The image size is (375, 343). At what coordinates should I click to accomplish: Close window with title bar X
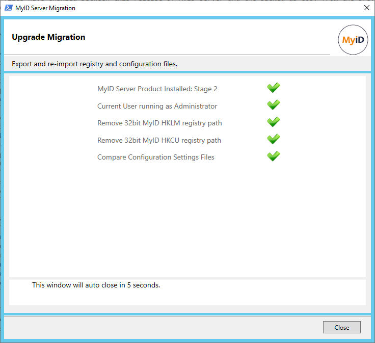click(x=367, y=8)
